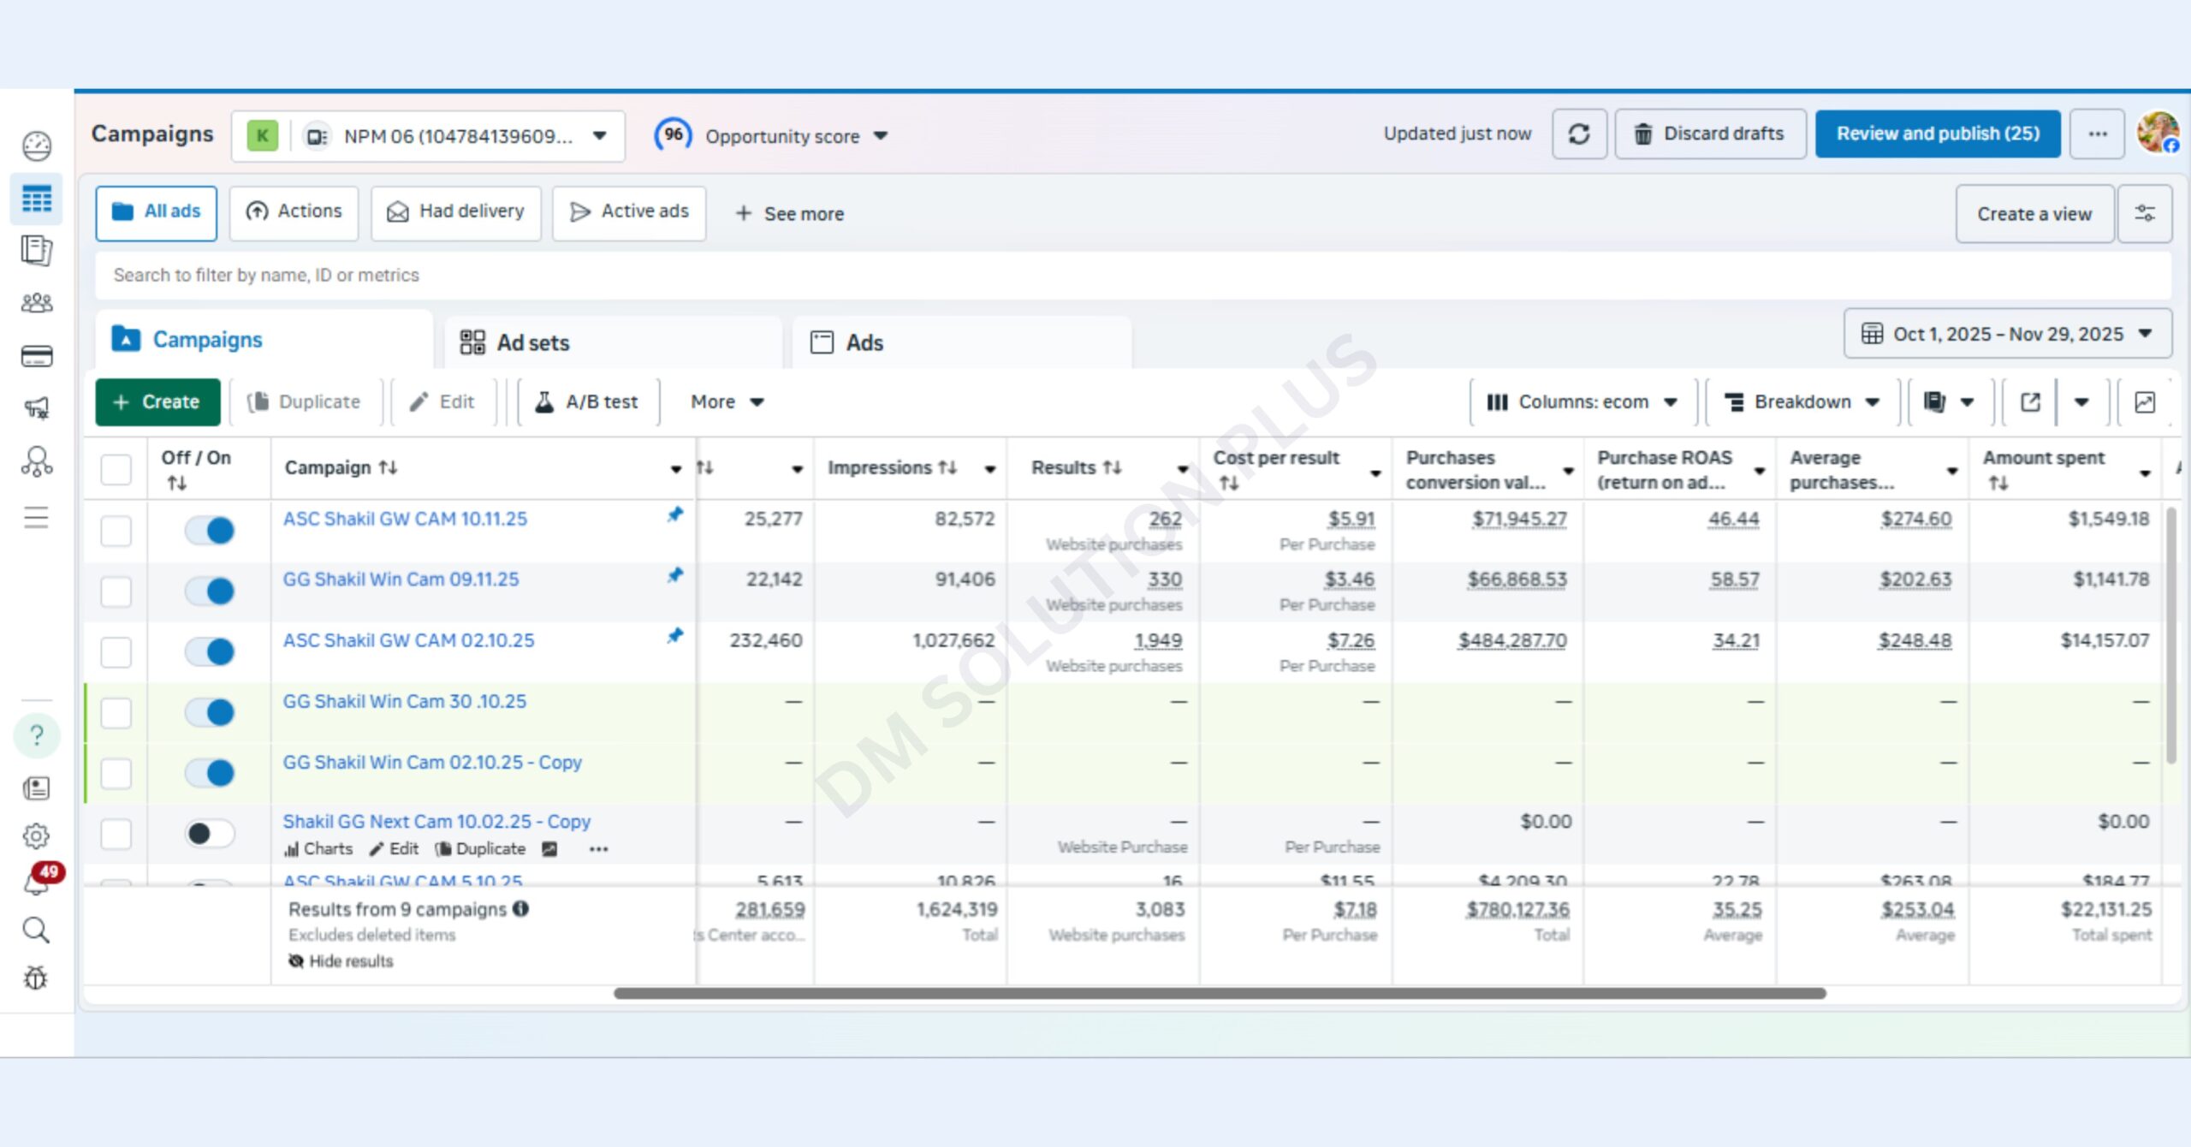Enable Shakil GG Next Cam 10.02.25 - Copy toggle

pos(210,833)
